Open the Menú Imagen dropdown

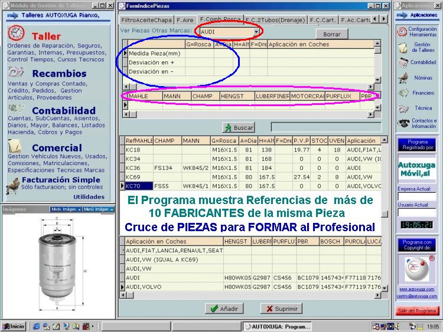pyautogui.click(x=98, y=209)
